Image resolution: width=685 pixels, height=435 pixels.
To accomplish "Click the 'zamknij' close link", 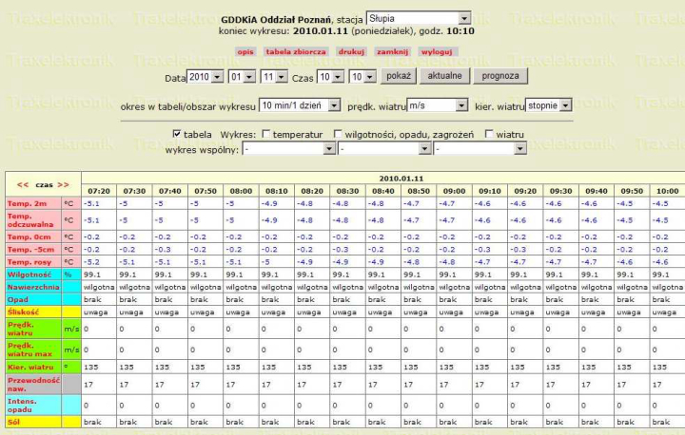I will tap(392, 51).
